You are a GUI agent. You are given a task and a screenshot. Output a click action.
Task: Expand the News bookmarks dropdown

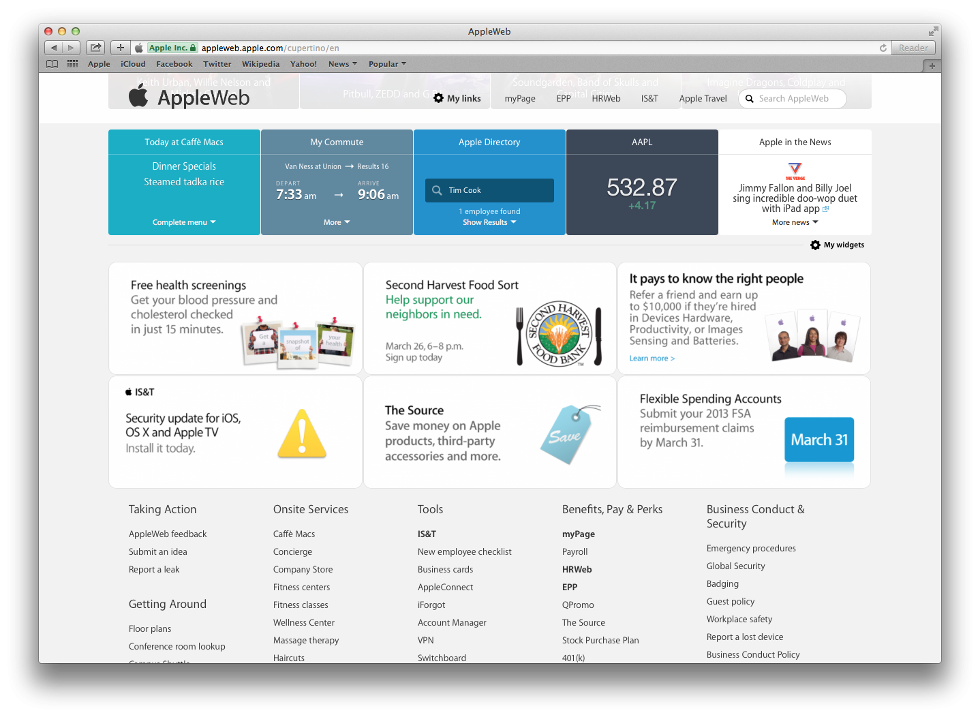pyautogui.click(x=342, y=64)
